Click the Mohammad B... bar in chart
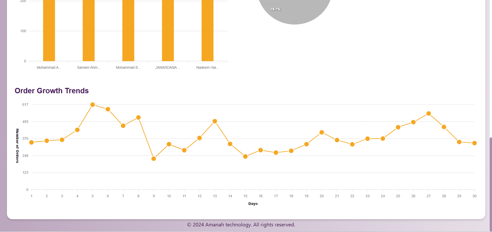This screenshot has height=232, width=492. [128, 31]
